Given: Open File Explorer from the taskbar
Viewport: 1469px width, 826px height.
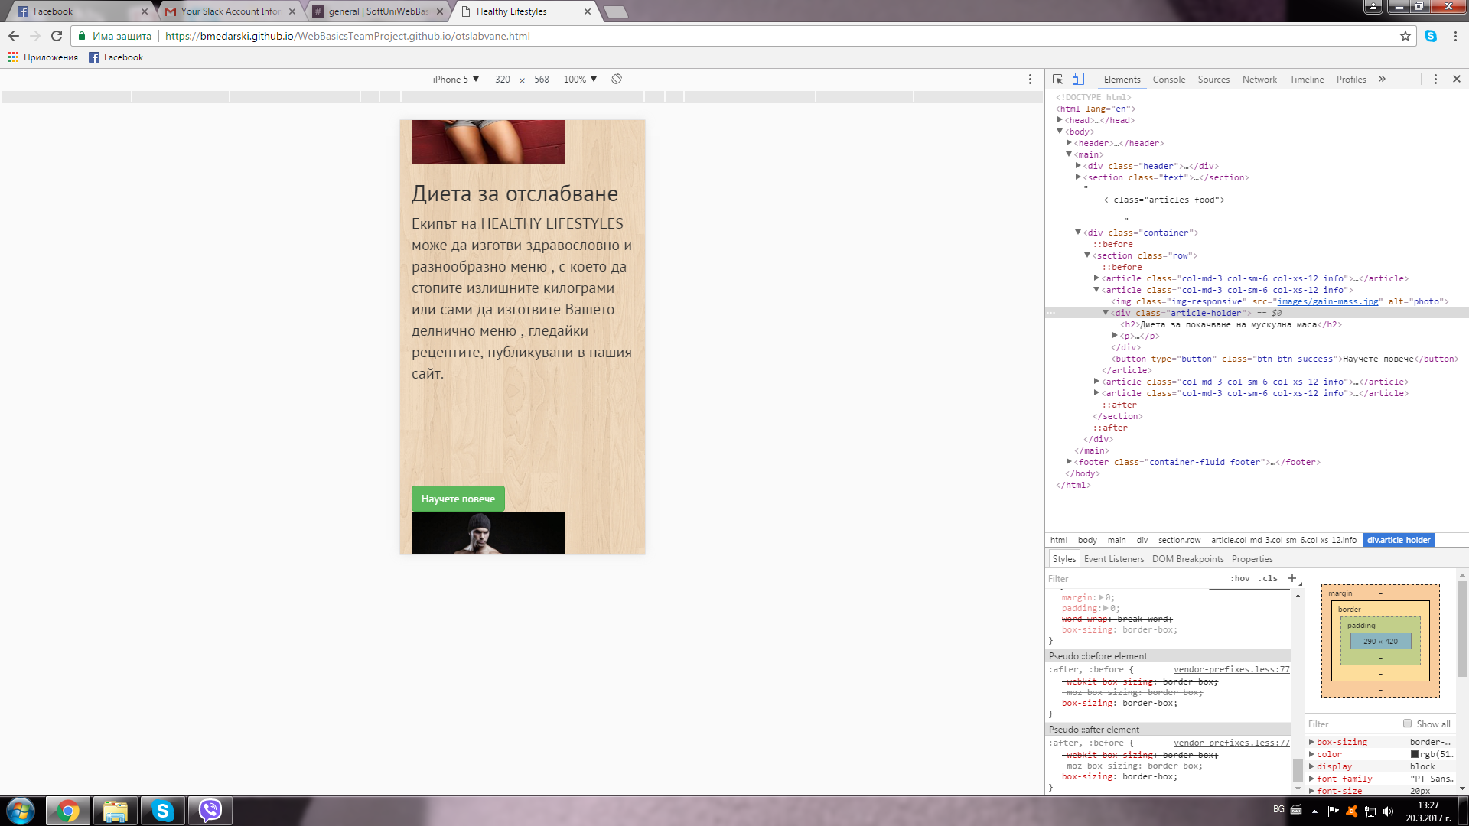Looking at the screenshot, I should 116,811.
